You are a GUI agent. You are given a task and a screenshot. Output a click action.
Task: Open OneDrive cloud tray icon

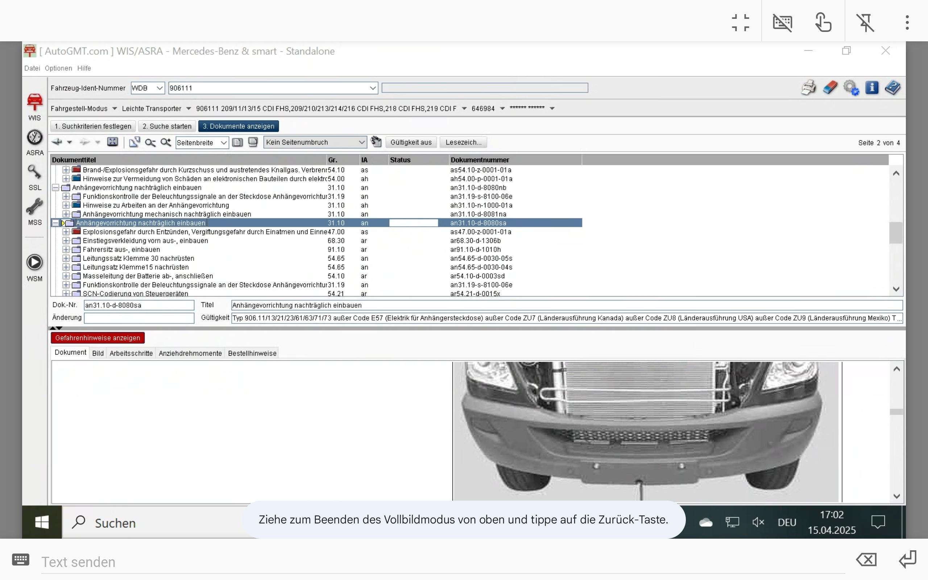click(x=705, y=522)
